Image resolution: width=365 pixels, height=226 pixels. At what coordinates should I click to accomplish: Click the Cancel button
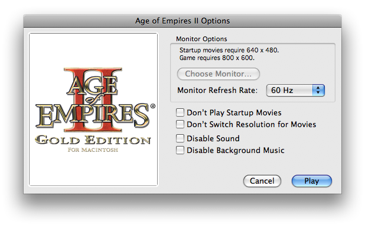[x=262, y=181]
